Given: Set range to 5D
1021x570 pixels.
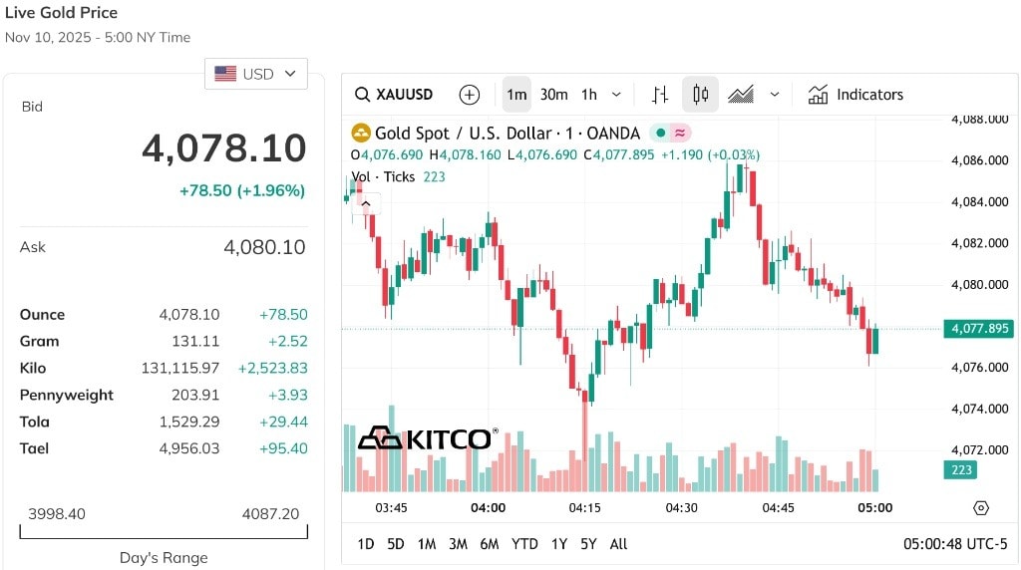Looking at the screenshot, I should (395, 544).
